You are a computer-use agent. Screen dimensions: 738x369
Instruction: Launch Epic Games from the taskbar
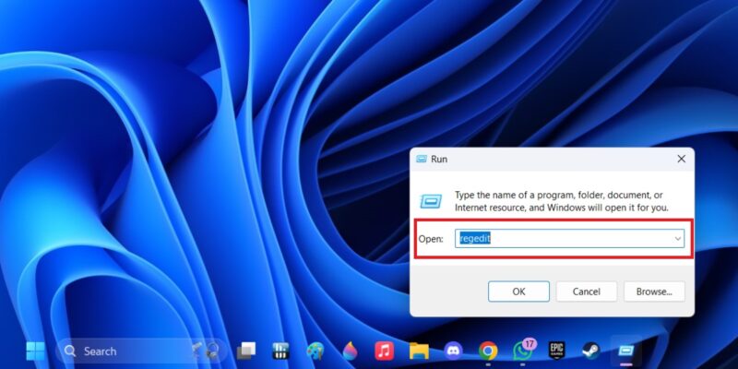coord(557,351)
